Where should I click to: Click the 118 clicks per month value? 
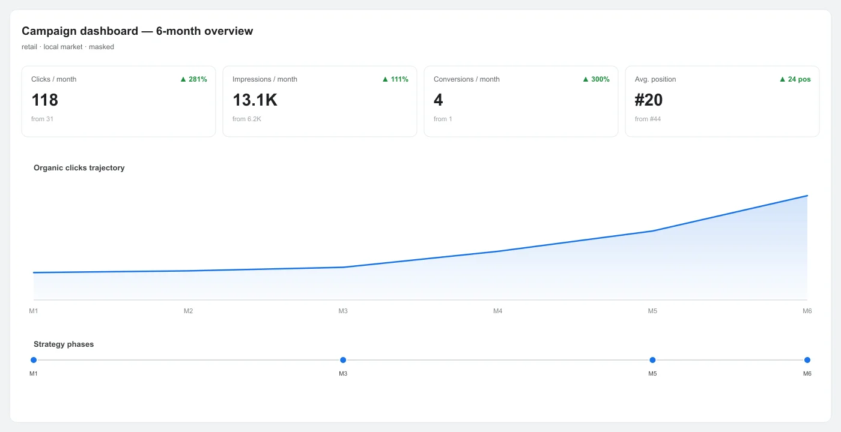[45, 100]
